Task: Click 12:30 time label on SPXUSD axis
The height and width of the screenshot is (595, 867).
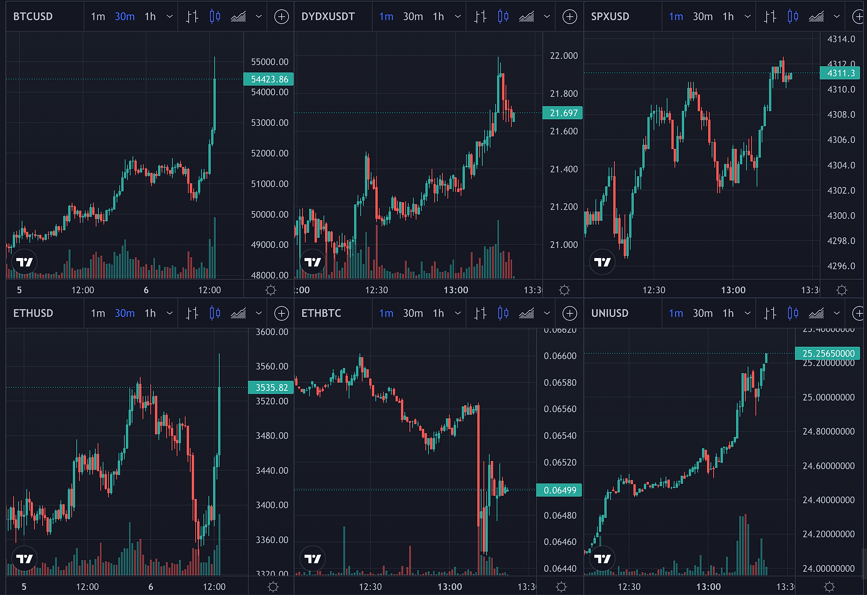Action: [x=654, y=290]
